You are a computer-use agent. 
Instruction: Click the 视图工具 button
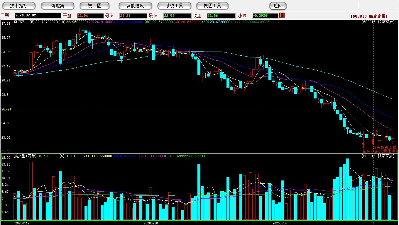pyautogui.click(x=213, y=6)
